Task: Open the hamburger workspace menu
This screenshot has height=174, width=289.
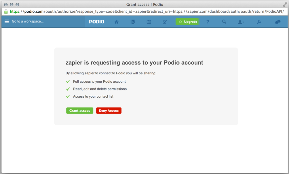Action: pos(7,21)
